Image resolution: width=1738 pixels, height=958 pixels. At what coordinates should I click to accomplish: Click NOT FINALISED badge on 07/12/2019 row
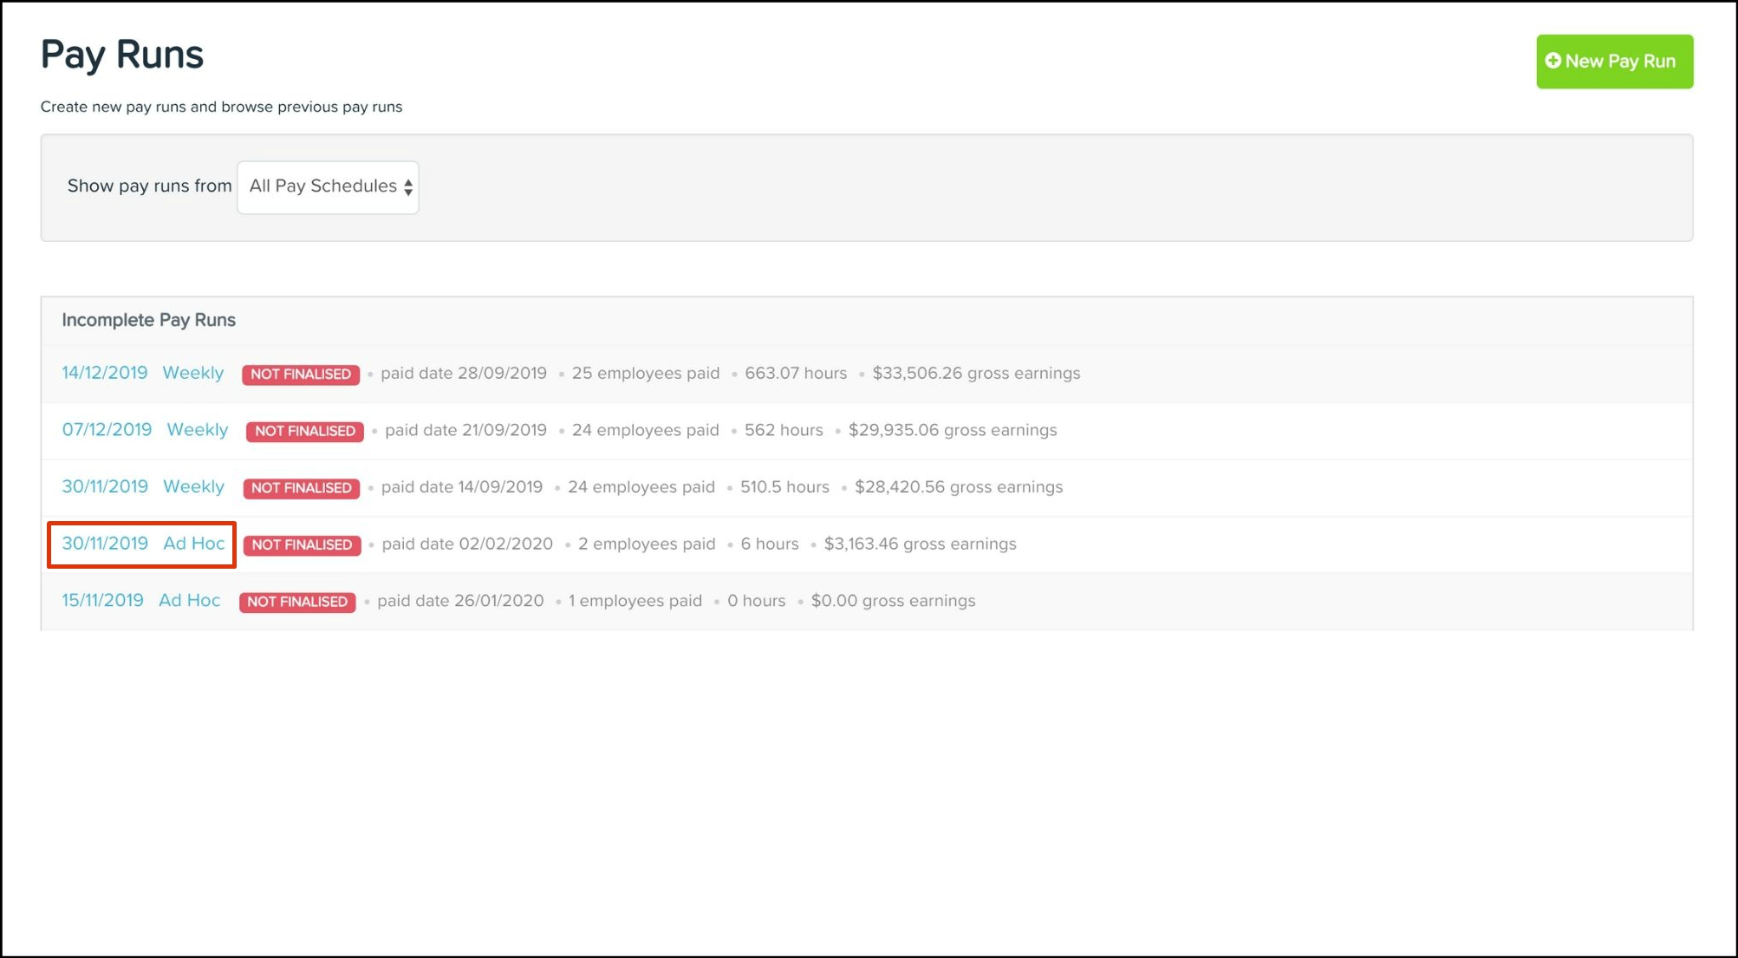click(x=304, y=431)
